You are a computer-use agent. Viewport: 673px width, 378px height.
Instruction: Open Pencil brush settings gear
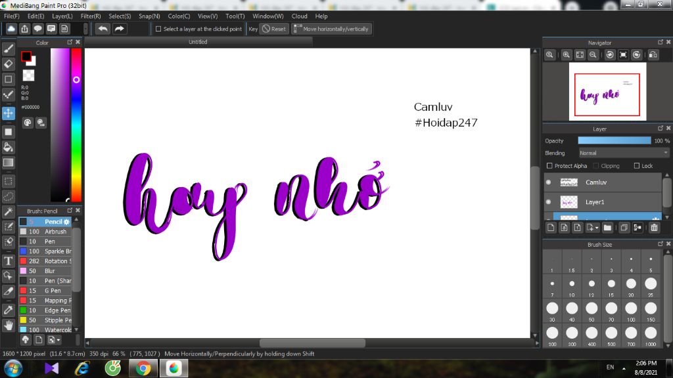tap(66, 222)
